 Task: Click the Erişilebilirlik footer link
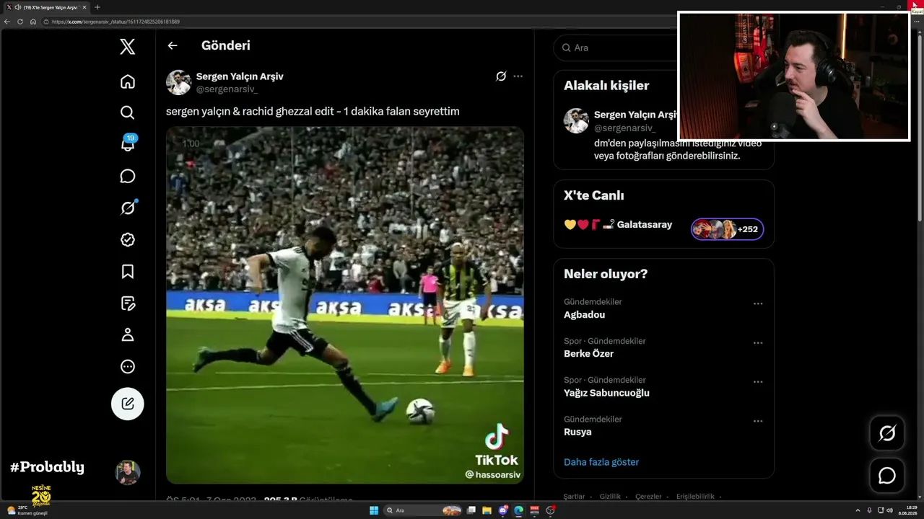point(695,497)
